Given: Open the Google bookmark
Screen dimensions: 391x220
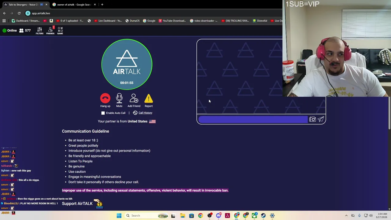Looking at the screenshot, I should point(149,21).
